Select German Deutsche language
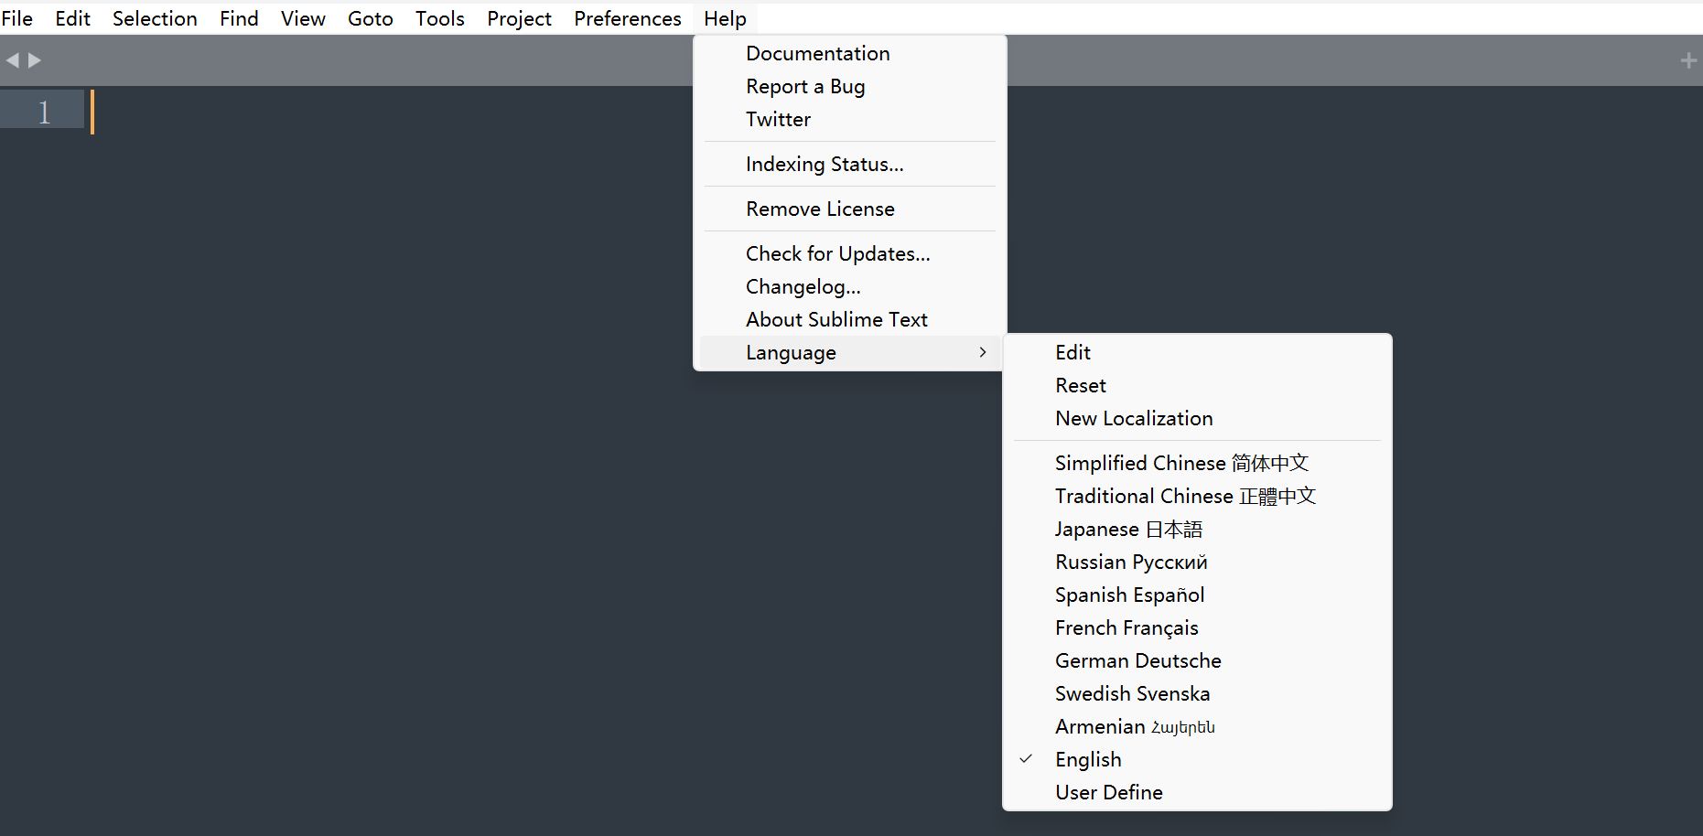Image resolution: width=1703 pixels, height=836 pixels. (1197, 660)
